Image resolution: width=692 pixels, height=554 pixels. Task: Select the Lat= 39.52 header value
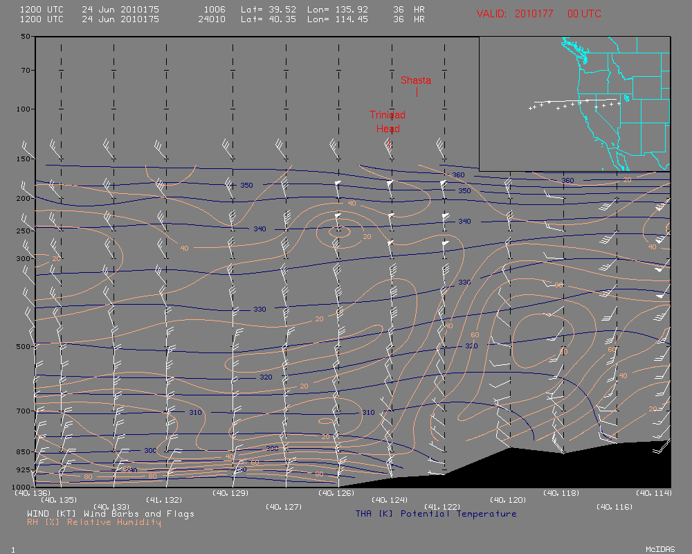click(x=268, y=10)
